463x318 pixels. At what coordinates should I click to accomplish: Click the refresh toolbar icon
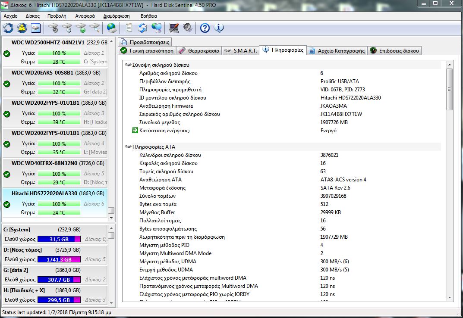pyautogui.click(x=8, y=28)
